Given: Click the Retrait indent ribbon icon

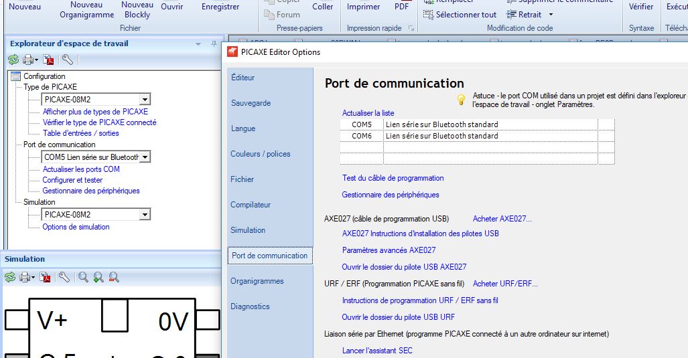Looking at the screenshot, I should (x=511, y=15).
